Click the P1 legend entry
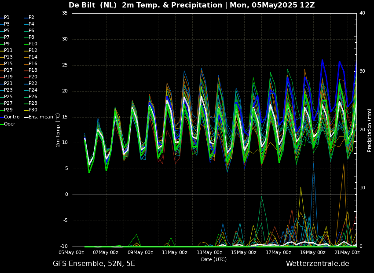374x273 pixels. [x=7, y=18]
